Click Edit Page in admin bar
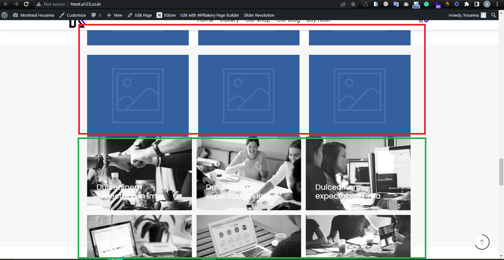Image resolution: width=504 pixels, height=260 pixels. coord(140,15)
